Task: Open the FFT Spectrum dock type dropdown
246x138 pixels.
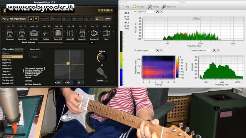Action: pos(144,11)
